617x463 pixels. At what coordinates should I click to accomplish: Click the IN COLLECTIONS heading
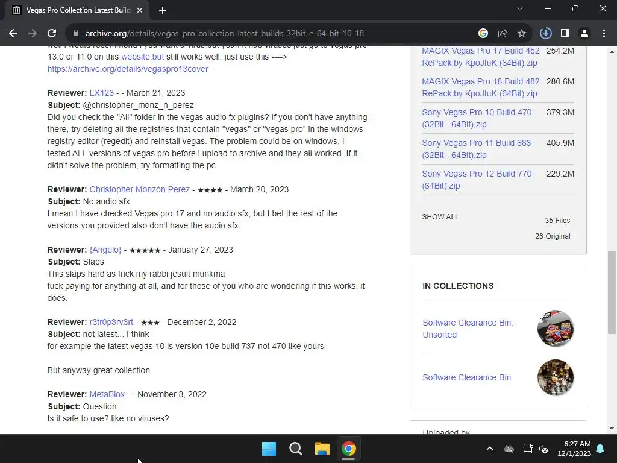[458, 286]
